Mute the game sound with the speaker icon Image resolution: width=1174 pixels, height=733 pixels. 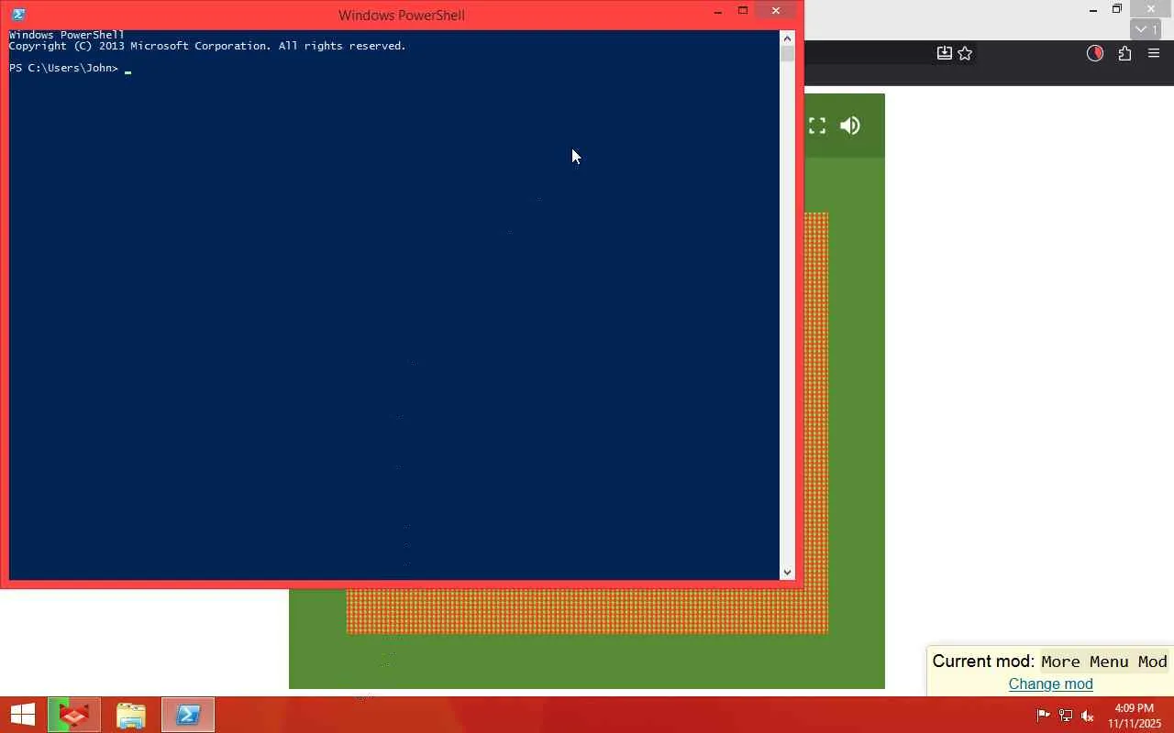[850, 126]
